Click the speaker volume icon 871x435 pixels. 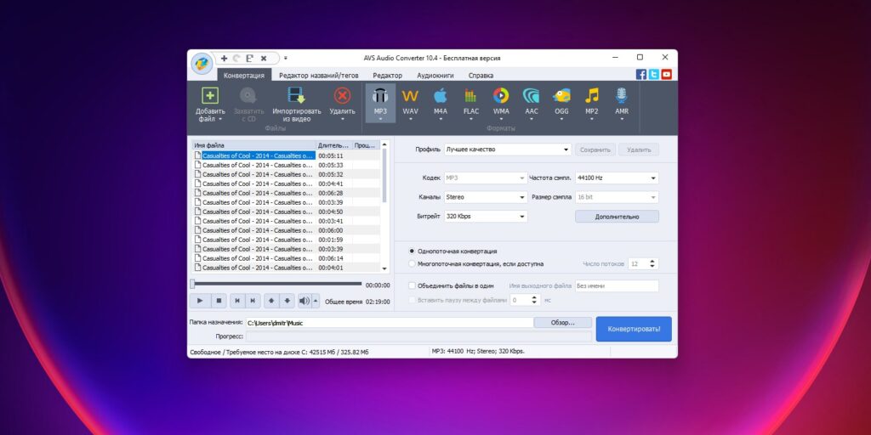click(x=305, y=301)
